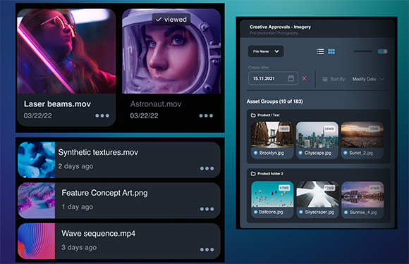Open more options for Astronaut.mov
Screen dimensions: 409x264
tap(206, 115)
